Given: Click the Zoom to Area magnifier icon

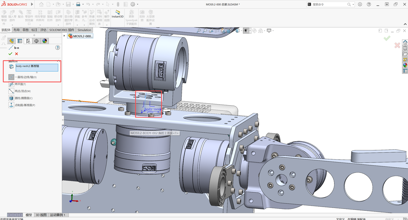Looking at the screenshot, I should click(x=205, y=31).
